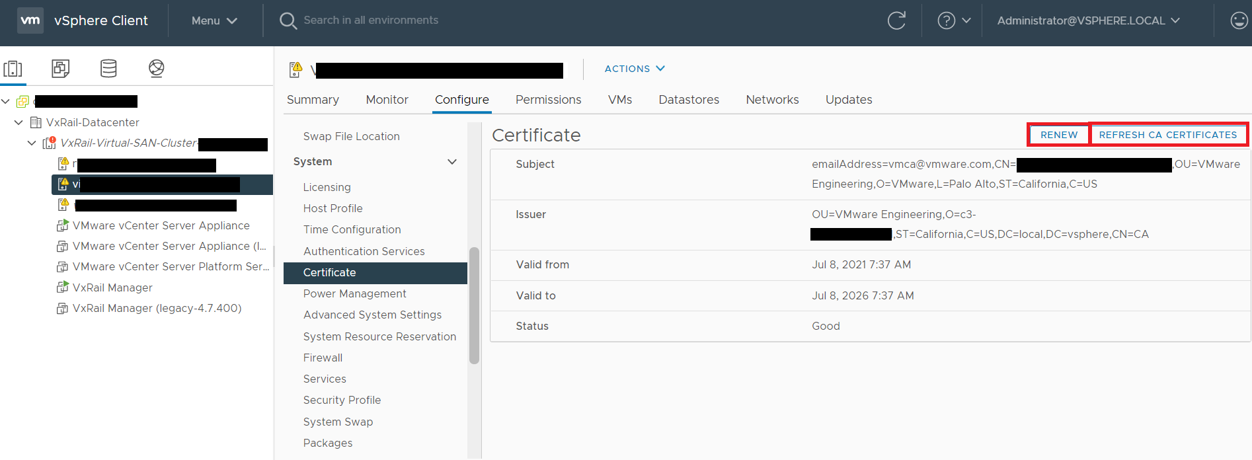Click REFRESH CA CERTIFICATES button

[1168, 135]
